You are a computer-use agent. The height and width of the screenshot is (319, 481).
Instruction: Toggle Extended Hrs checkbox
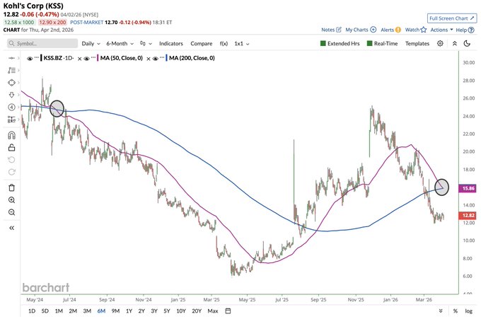tap(323, 43)
